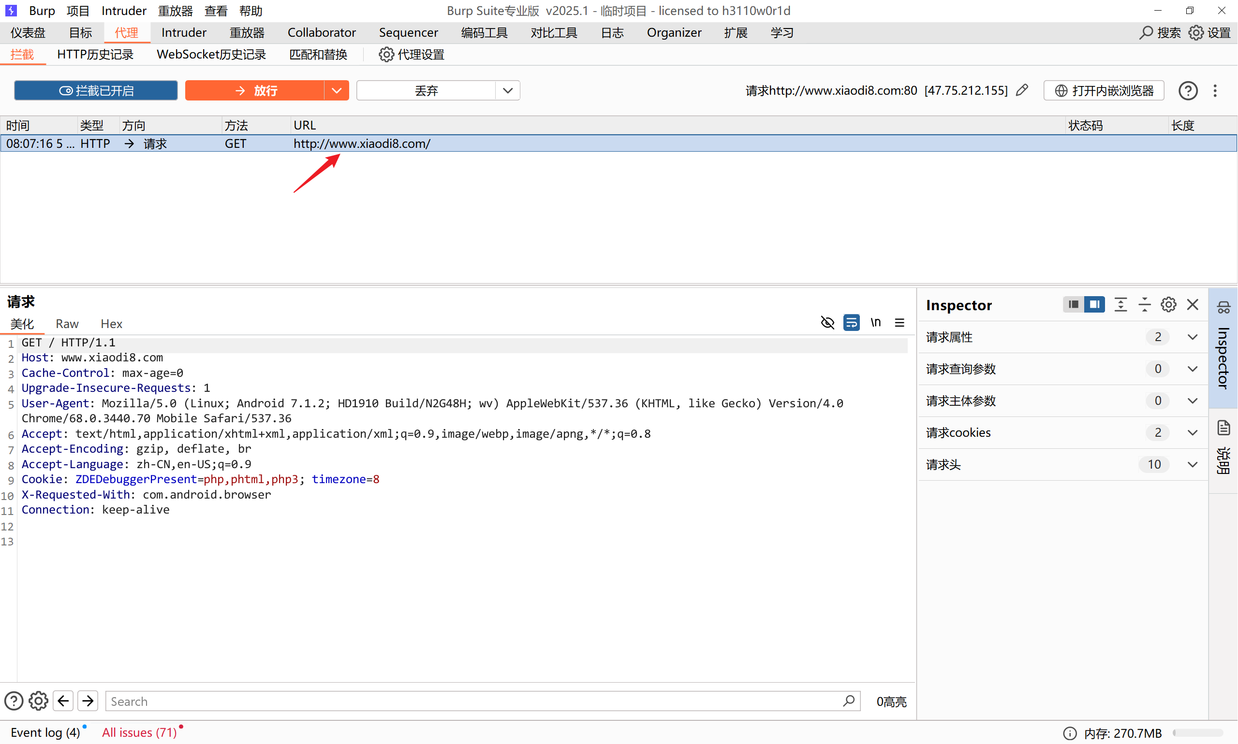Screen dimensions: 1238x744
Task: Click the pencil icon to edit target host
Action: (1022, 90)
